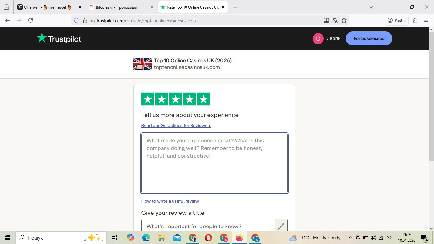Close the Offerwall - Fire Faucet tab

pos(80,7)
